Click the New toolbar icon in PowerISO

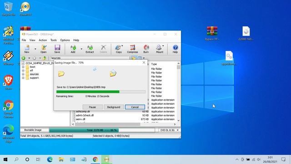27,49
